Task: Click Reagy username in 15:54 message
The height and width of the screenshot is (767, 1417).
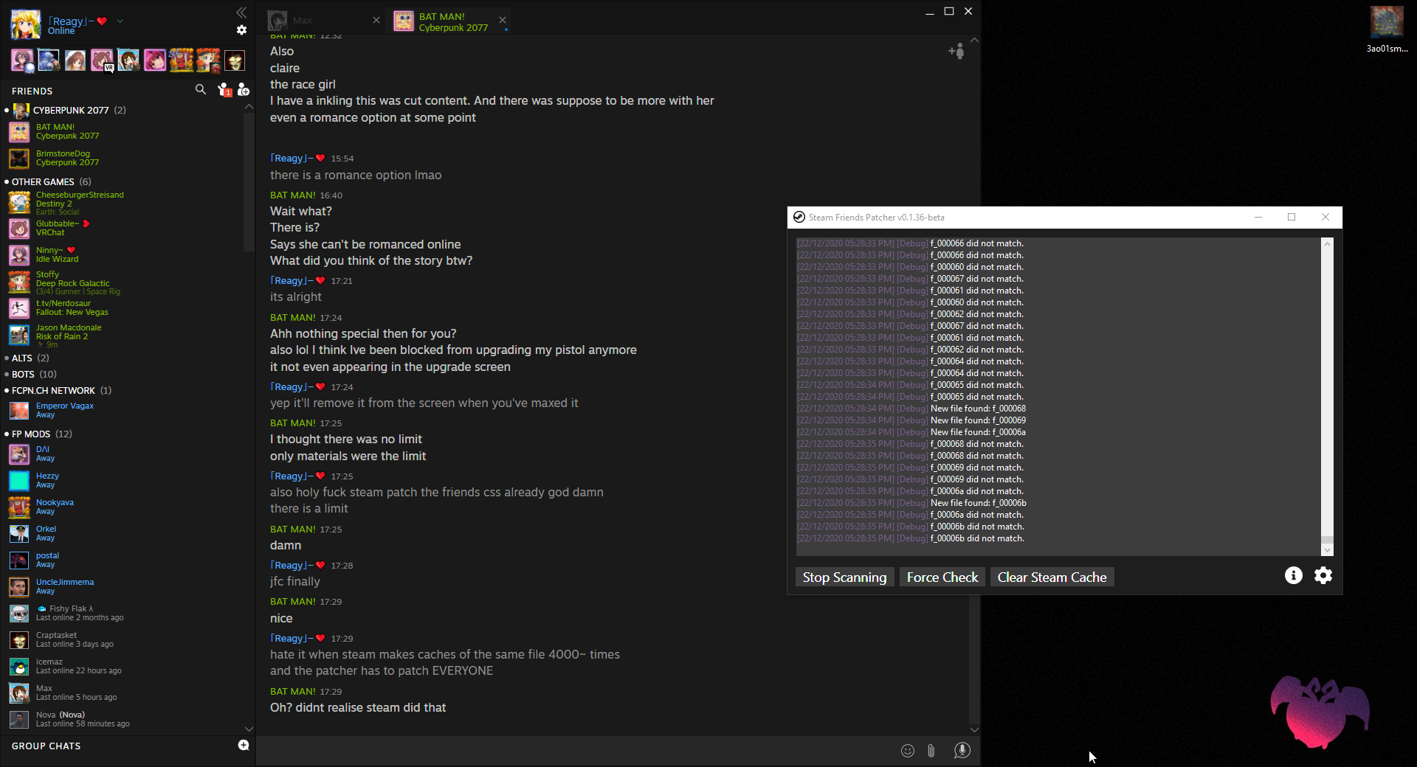Action: click(x=297, y=158)
